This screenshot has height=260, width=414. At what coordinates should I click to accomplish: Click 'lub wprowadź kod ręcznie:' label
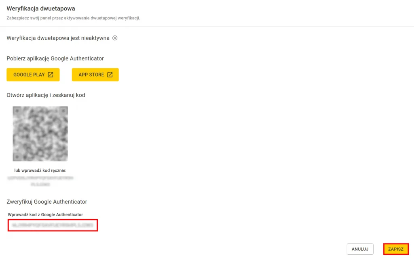click(x=40, y=170)
